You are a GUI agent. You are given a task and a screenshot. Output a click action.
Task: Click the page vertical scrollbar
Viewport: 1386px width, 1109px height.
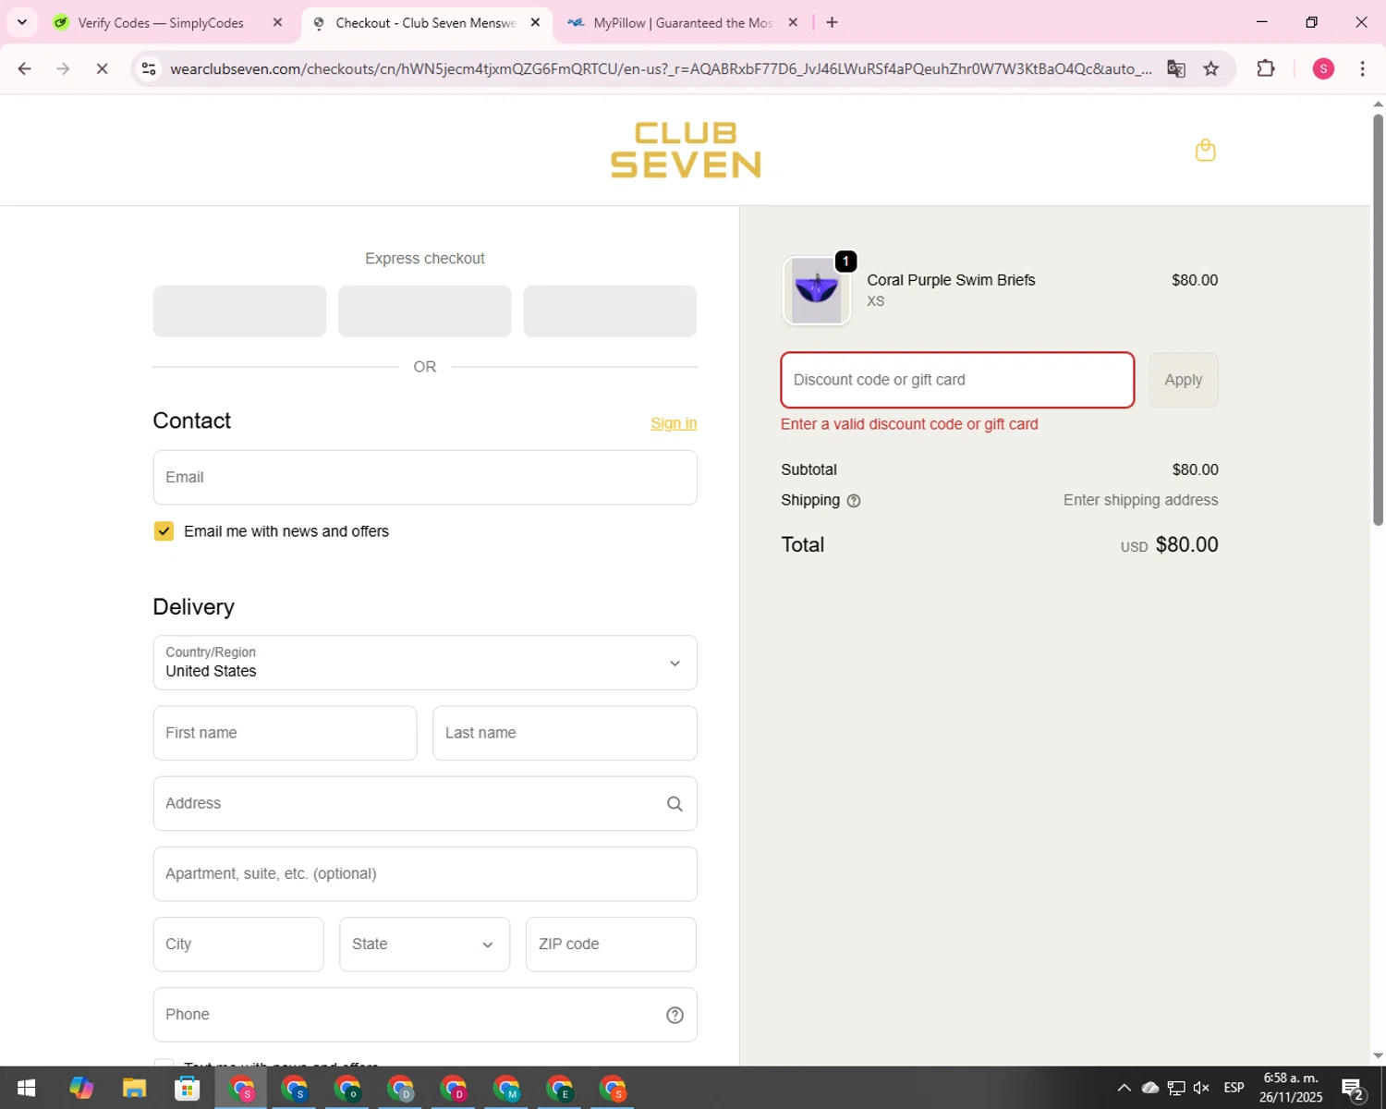[1378, 319]
